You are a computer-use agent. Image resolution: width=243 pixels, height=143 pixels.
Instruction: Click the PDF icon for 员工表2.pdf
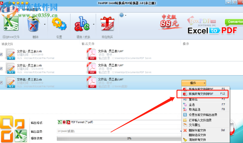coord(91,82)
